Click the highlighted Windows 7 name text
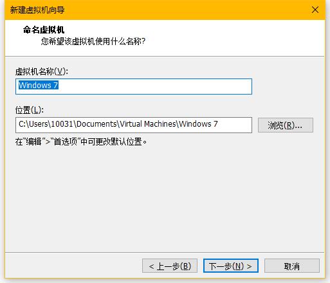330x283 pixels. click(x=39, y=86)
